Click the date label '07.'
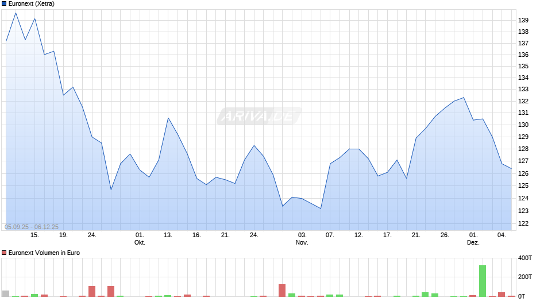Image resolution: width=540 pixels, height=302 pixels. 330,235
